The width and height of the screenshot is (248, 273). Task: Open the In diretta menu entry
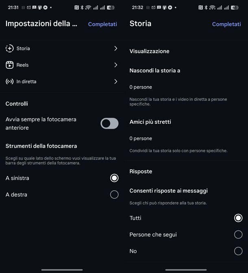pos(26,81)
